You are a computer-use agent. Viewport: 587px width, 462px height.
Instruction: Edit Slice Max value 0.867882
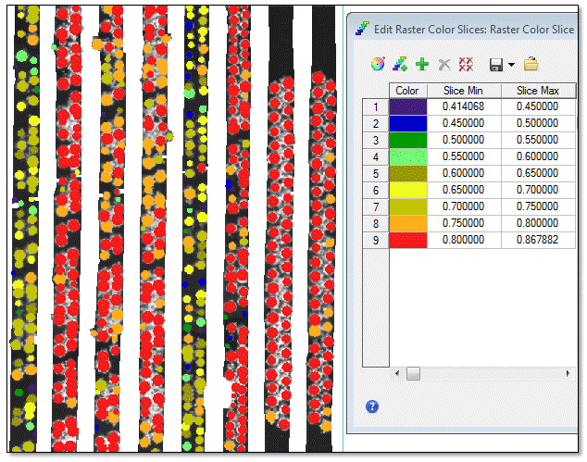(x=538, y=240)
